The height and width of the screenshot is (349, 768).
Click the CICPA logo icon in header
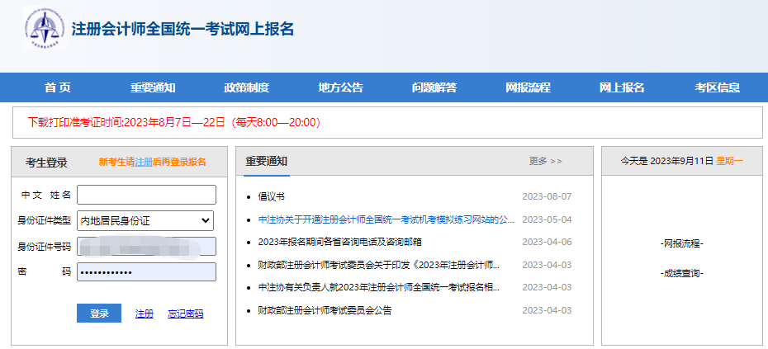tap(44, 31)
